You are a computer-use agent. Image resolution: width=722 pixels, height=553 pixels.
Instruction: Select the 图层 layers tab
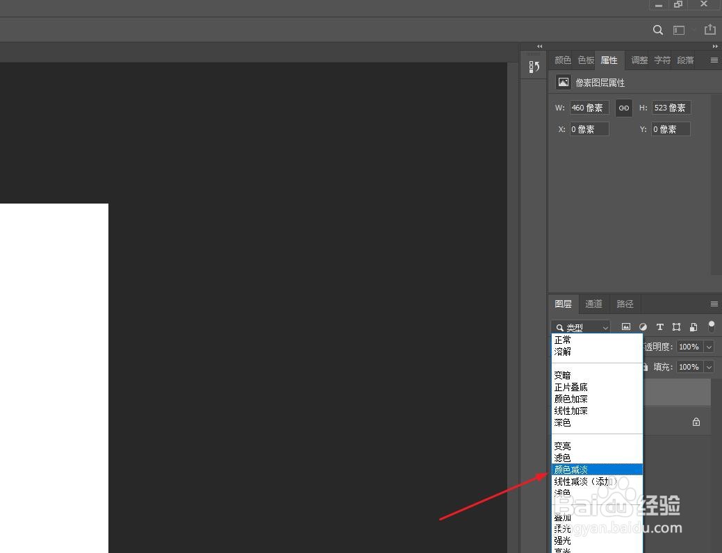[563, 304]
